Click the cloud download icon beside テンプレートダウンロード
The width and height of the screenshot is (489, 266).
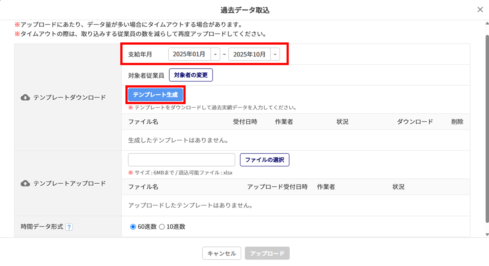(25, 98)
